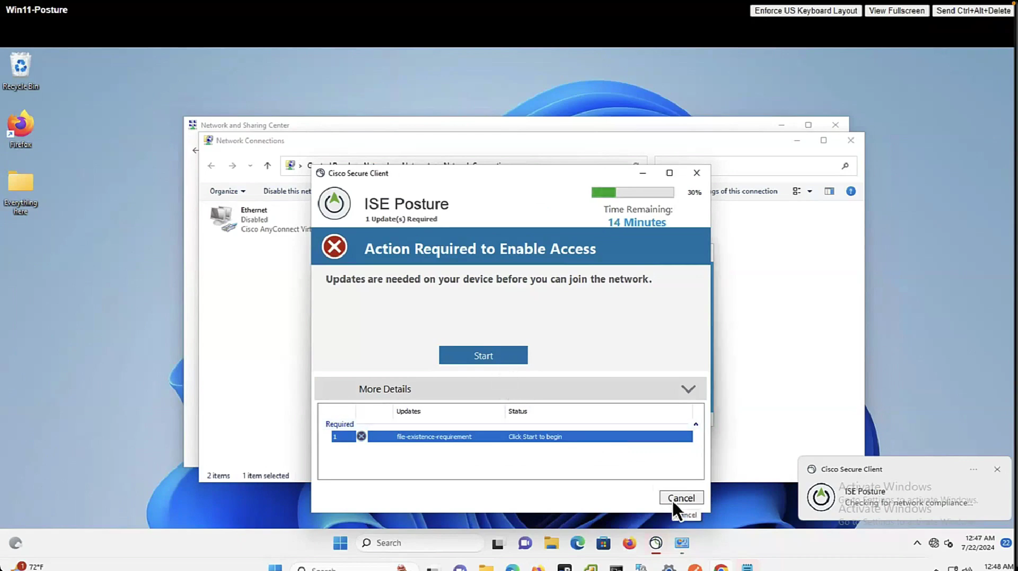Click the taskbar Search box
Screen dimensions: 1018x571
(419, 543)
